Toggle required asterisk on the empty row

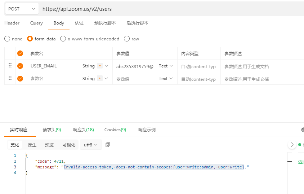point(100,79)
